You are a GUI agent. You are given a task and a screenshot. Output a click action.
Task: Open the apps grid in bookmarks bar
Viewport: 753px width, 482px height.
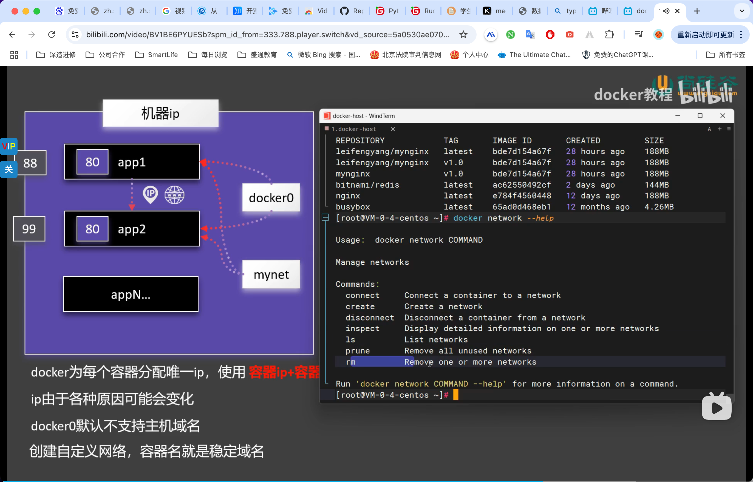click(x=14, y=55)
